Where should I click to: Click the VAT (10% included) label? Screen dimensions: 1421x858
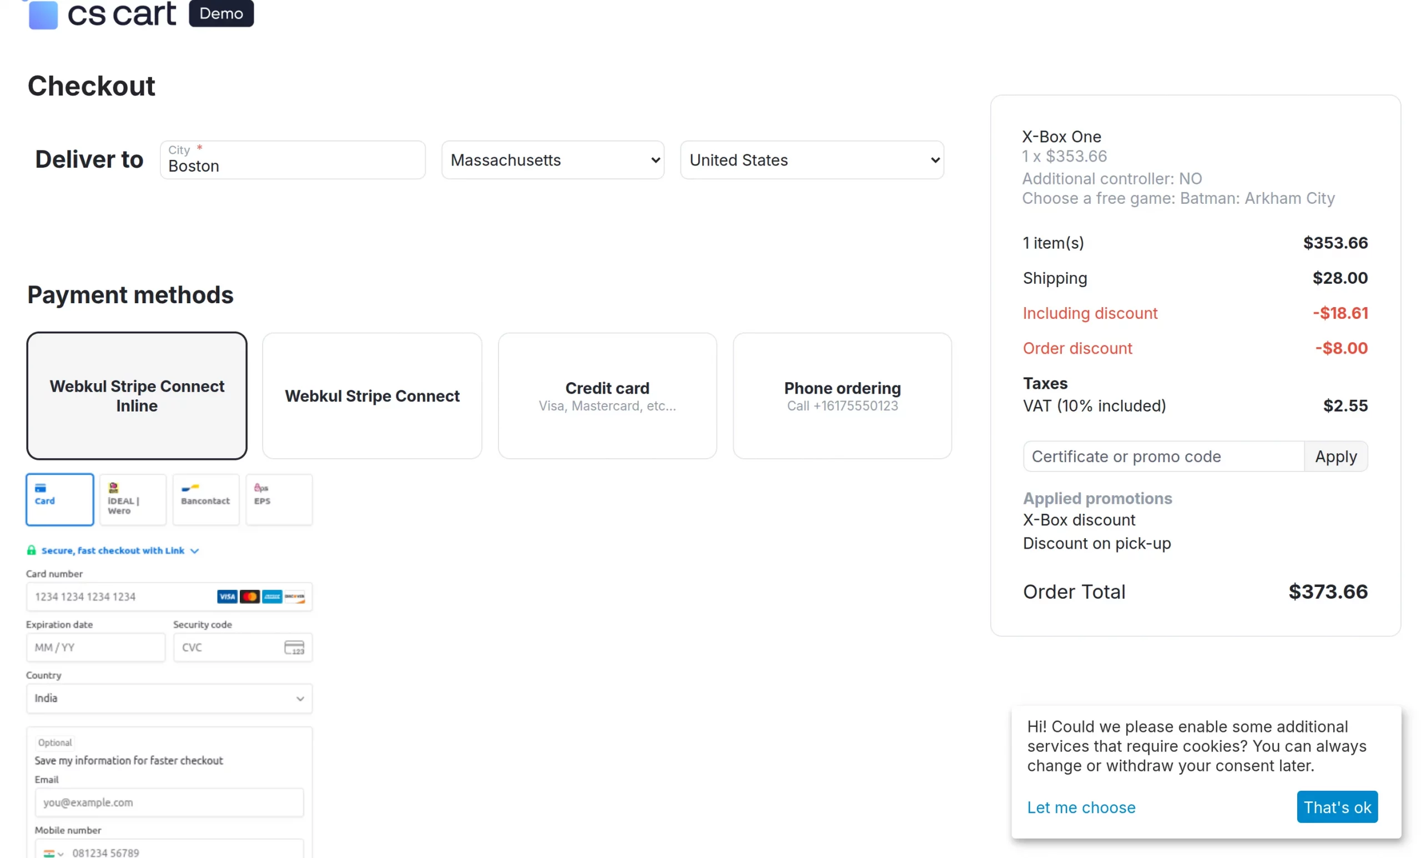[1094, 405]
